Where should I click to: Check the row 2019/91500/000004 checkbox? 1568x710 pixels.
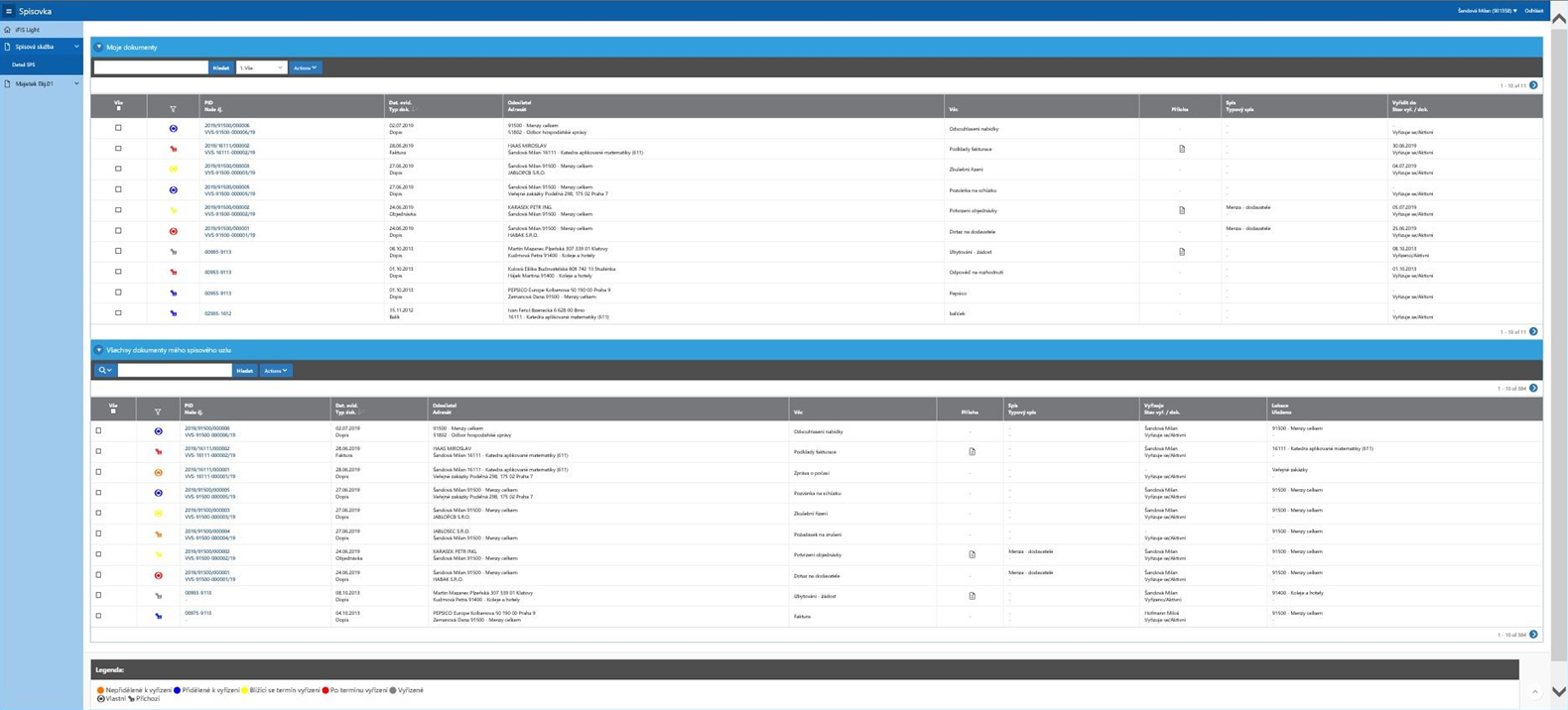[x=98, y=533]
